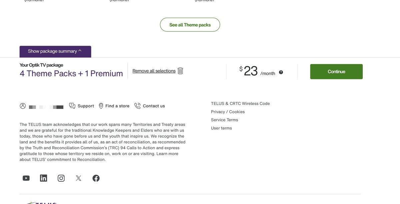Open the Service Terms link
This screenshot has width=400, height=204.
coord(224,120)
